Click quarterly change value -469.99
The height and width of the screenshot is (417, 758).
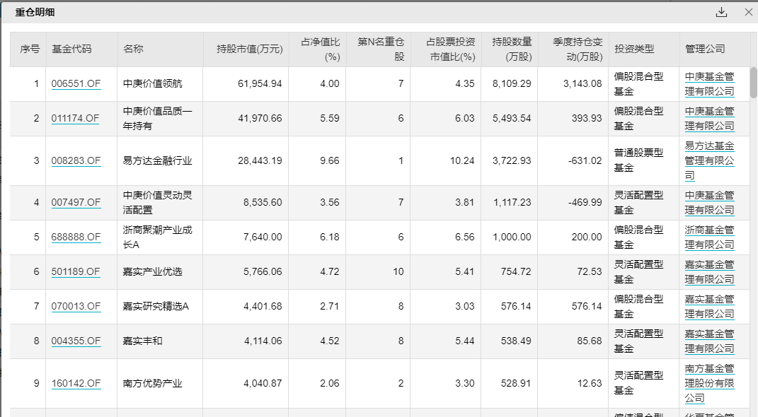585,202
